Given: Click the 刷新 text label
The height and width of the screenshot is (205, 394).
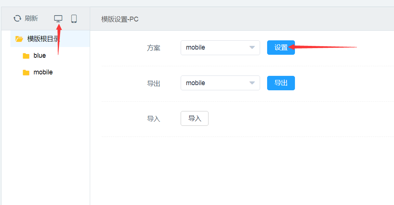Looking at the screenshot, I should [32, 19].
